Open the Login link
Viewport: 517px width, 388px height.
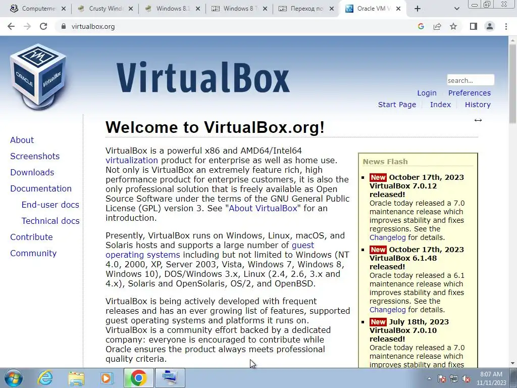tap(427, 93)
